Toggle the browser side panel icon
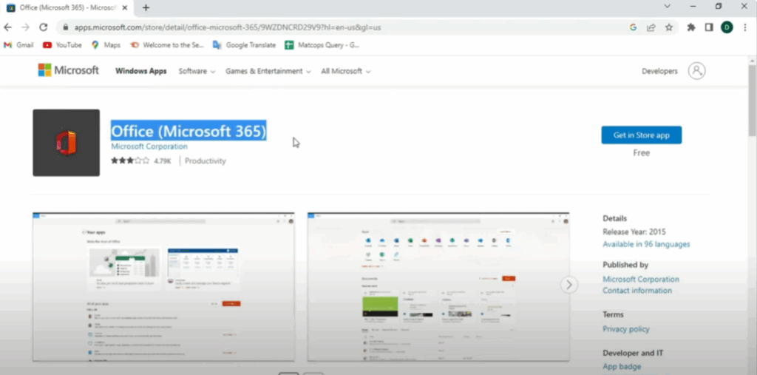757x375 pixels. [x=709, y=27]
